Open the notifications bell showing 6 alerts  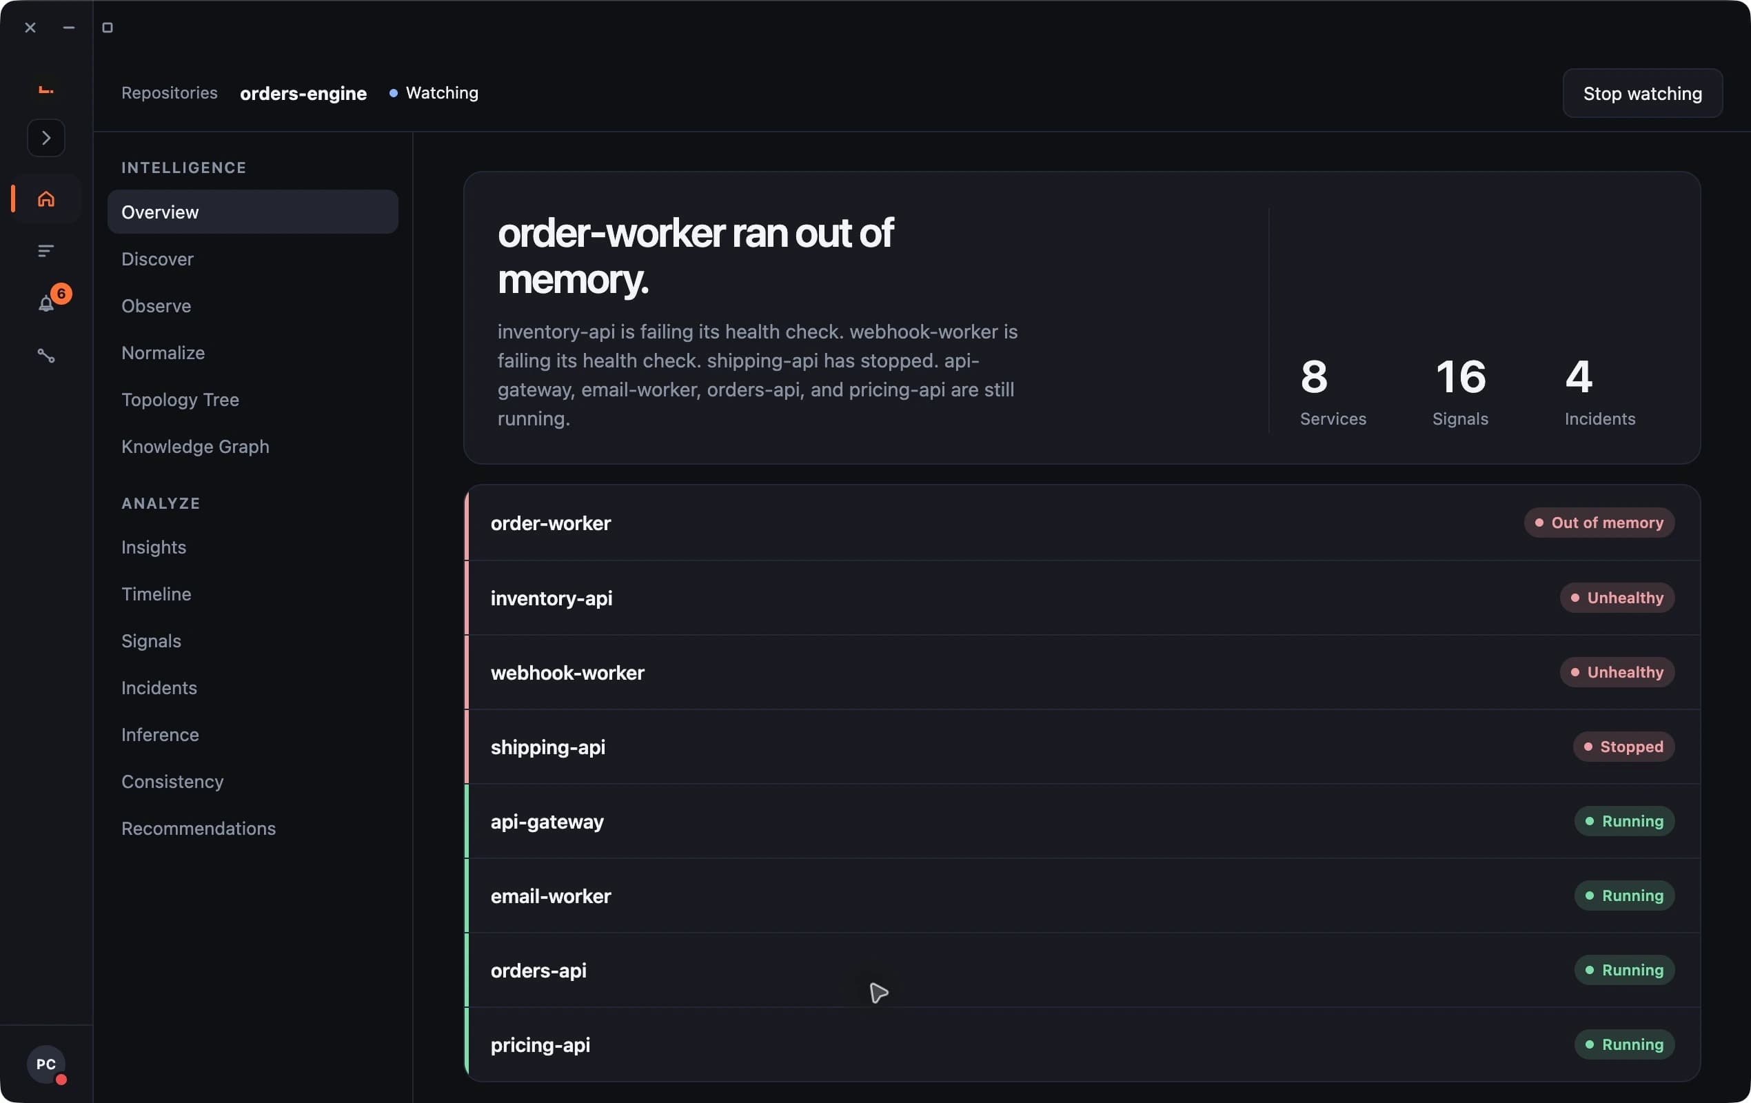click(45, 303)
